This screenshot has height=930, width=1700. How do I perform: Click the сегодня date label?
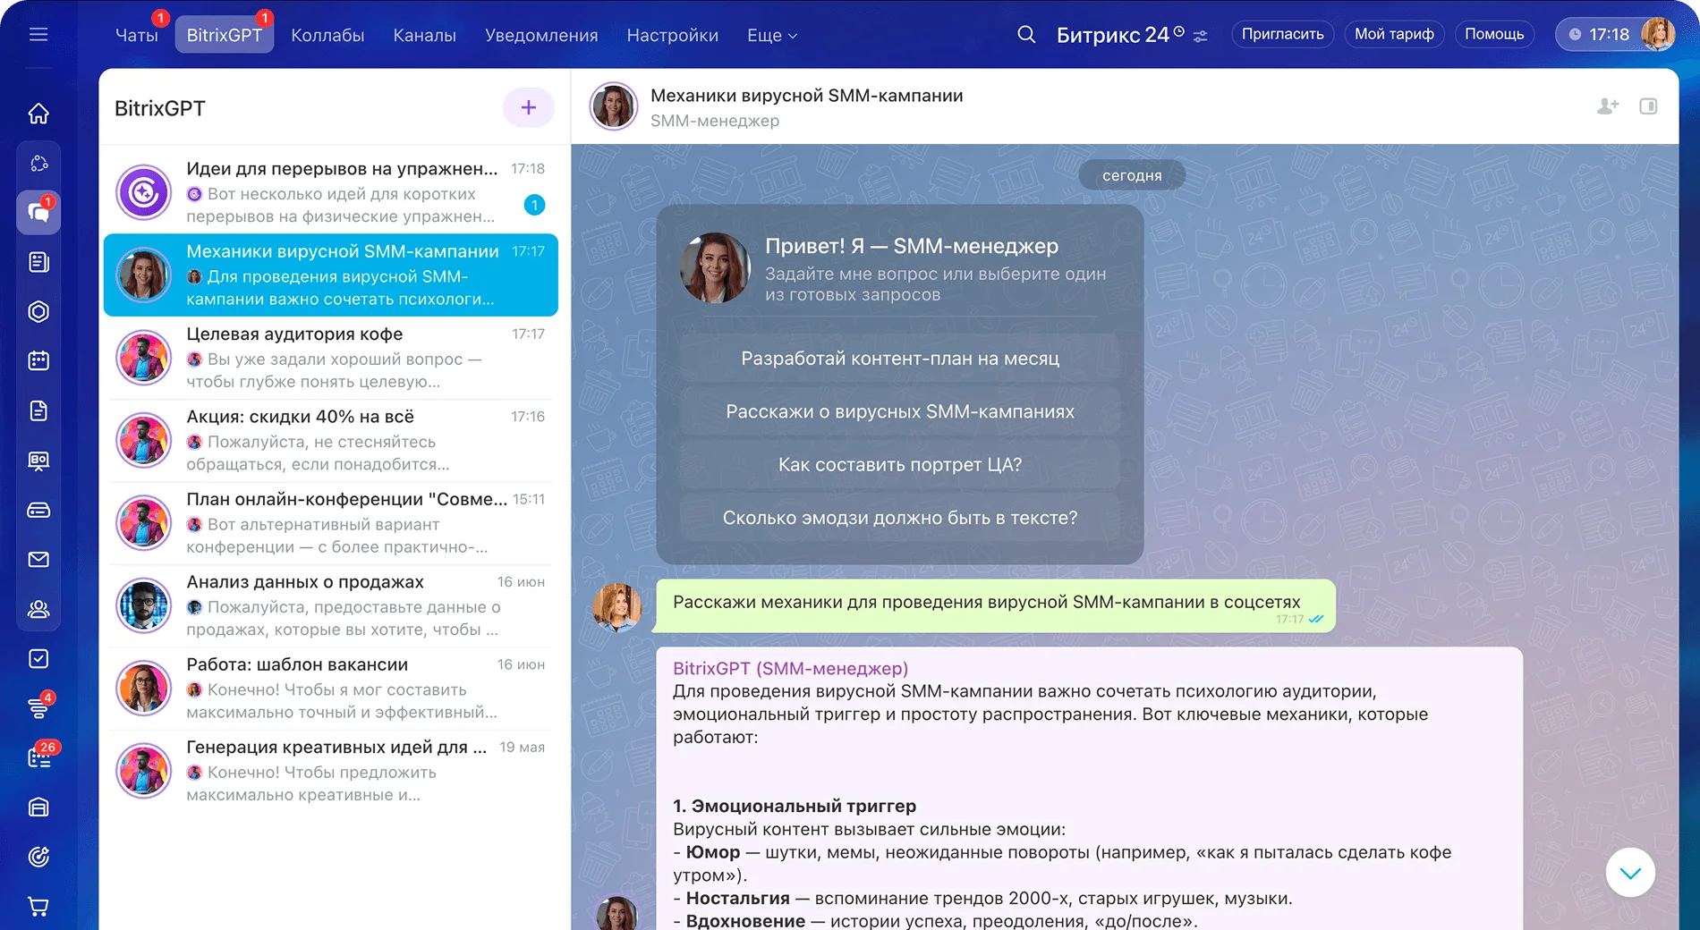[x=1132, y=175]
